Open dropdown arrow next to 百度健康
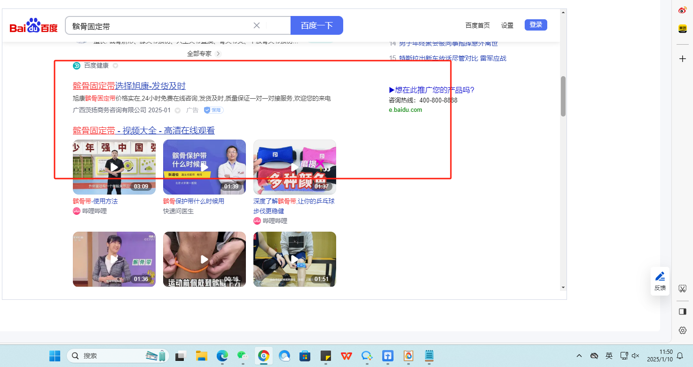Screen dimensions: 693x367 (x=115, y=66)
